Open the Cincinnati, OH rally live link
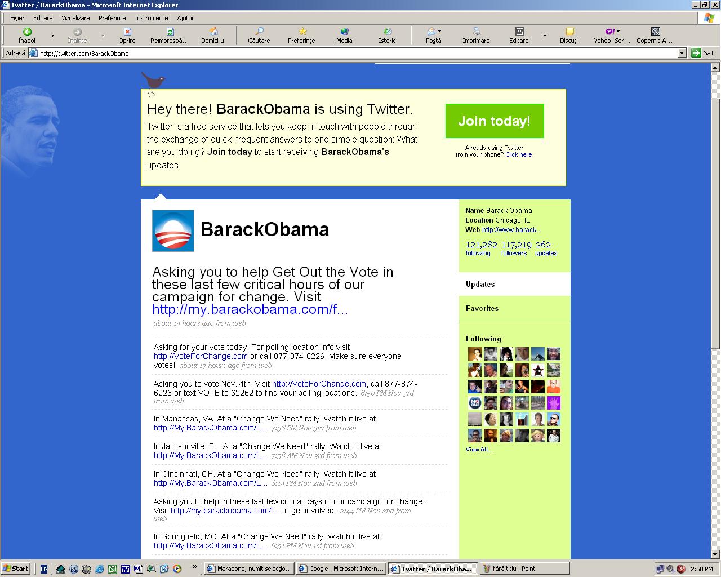The height and width of the screenshot is (577, 721). coord(211,483)
